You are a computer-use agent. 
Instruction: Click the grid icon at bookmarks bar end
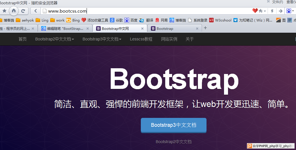[290, 20]
